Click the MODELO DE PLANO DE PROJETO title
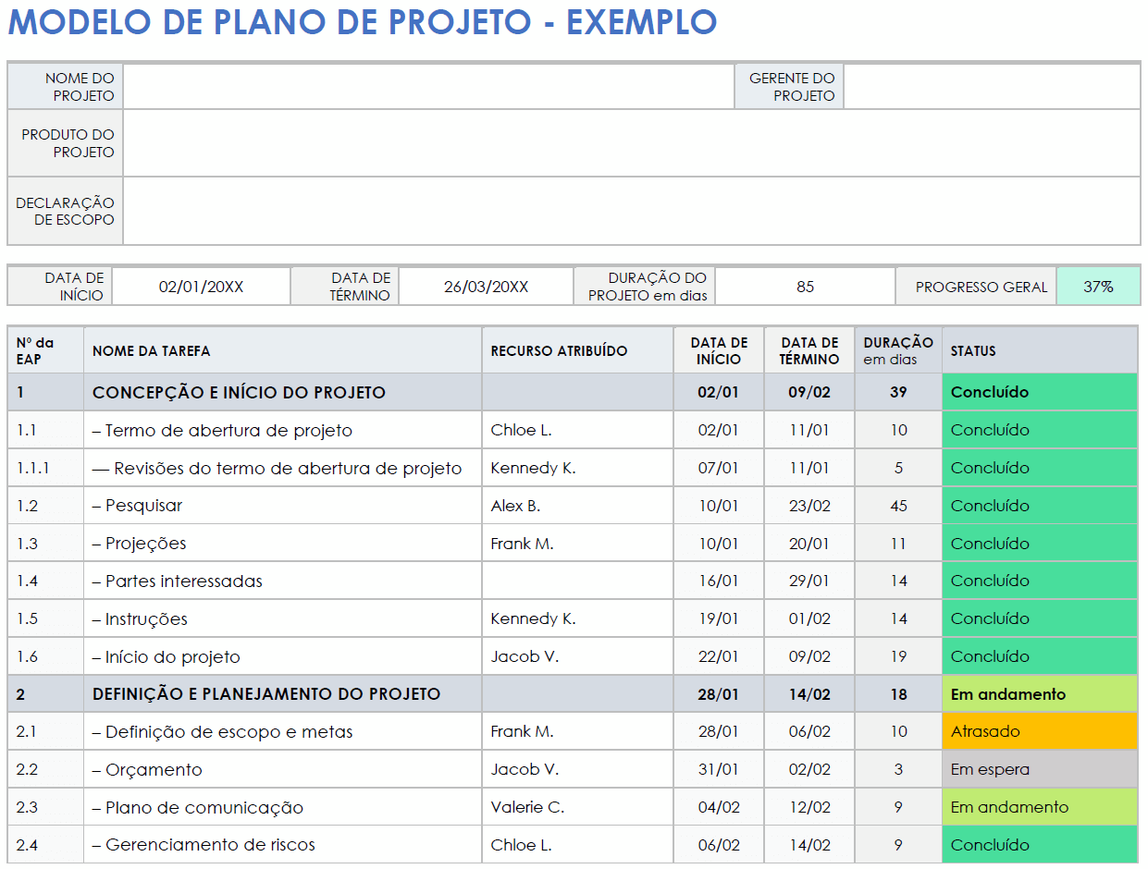 (361, 24)
